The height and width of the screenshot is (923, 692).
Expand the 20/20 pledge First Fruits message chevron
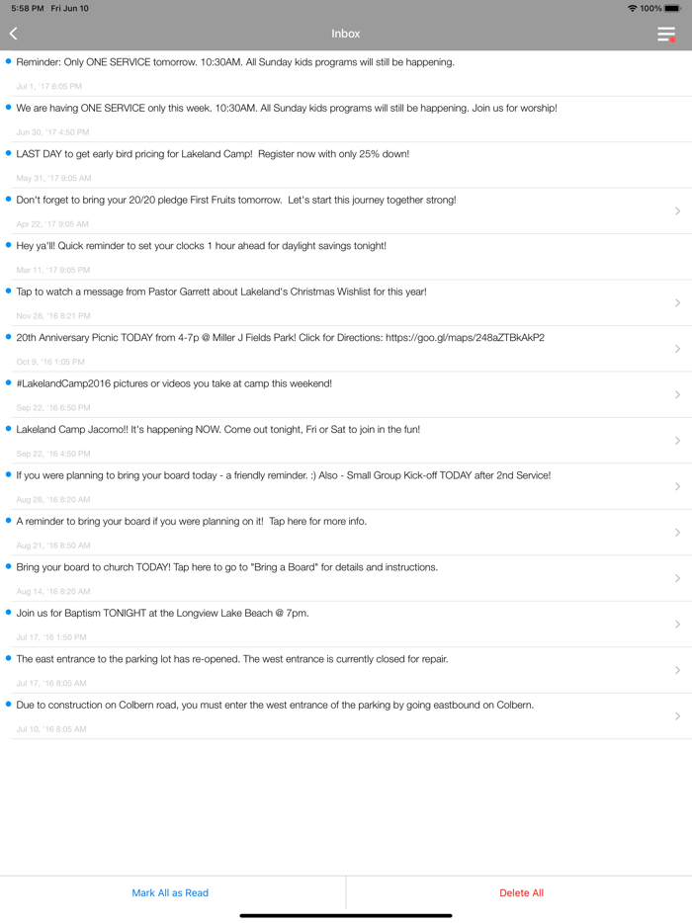point(677,210)
